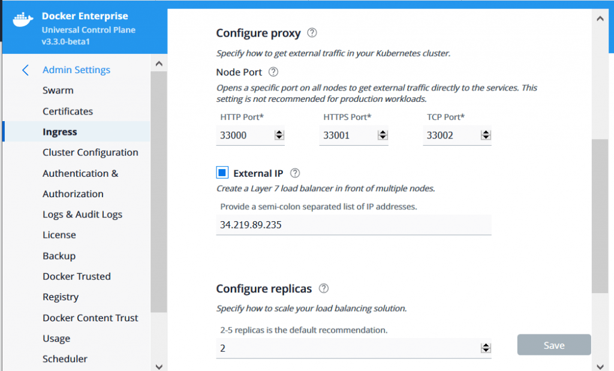Open the Swarm settings page

58,91
